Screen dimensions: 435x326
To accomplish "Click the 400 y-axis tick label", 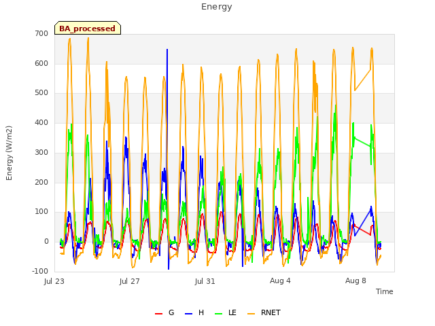I will click(x=41, y=122).
